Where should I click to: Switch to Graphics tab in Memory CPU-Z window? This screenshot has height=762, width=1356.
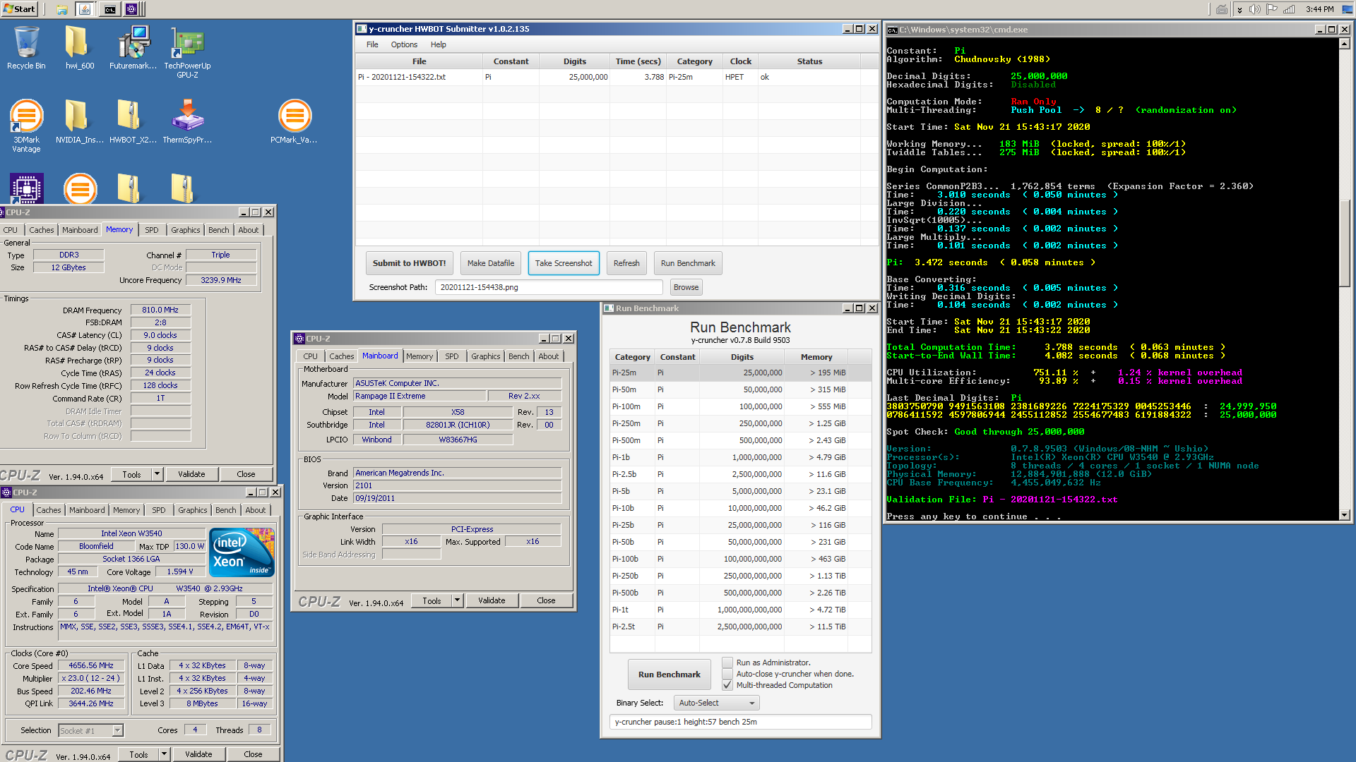click(186, 230)
